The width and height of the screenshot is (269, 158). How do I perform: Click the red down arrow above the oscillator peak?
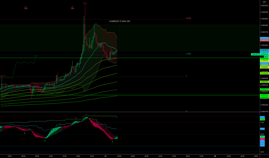click(86, 114)
